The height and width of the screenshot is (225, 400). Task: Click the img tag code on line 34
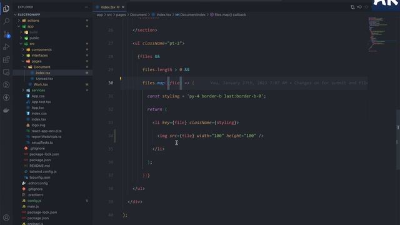(211, 136)
